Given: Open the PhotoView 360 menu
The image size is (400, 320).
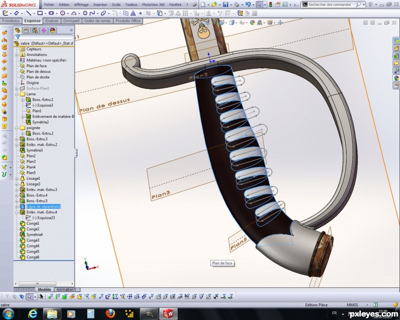Looking at the screenshot, I should [153, 4].
